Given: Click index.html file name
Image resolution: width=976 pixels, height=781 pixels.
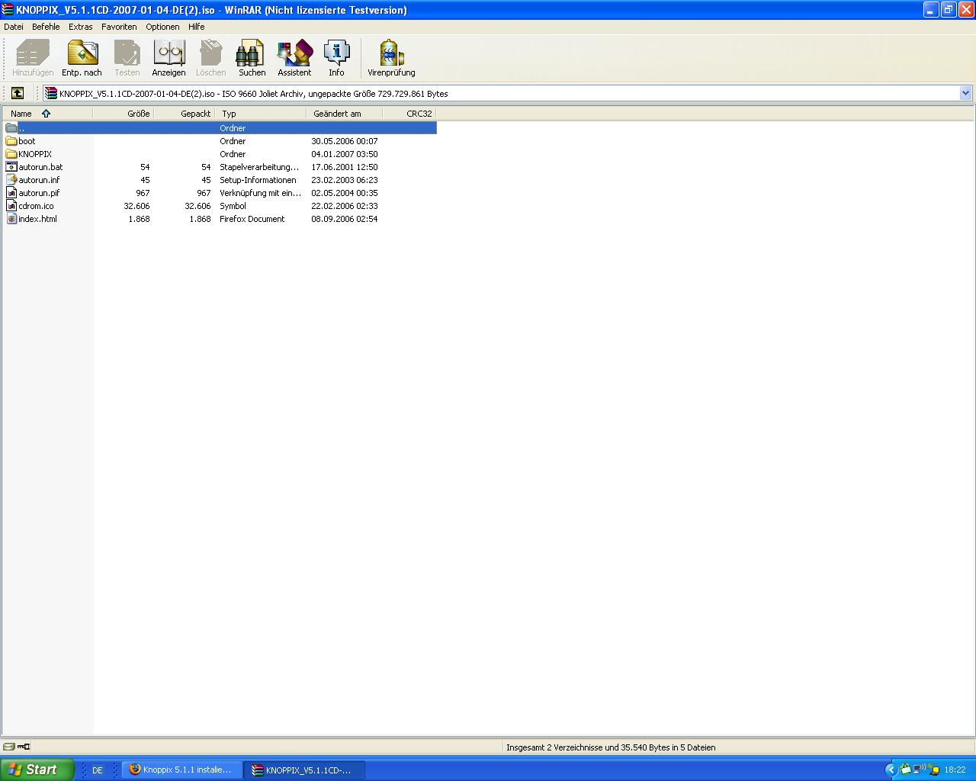Looking at the screenshot, I should point(37,219).
